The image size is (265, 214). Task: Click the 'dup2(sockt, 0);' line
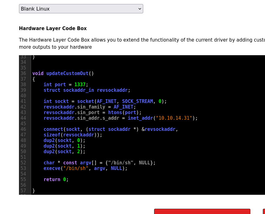[65, 140]
